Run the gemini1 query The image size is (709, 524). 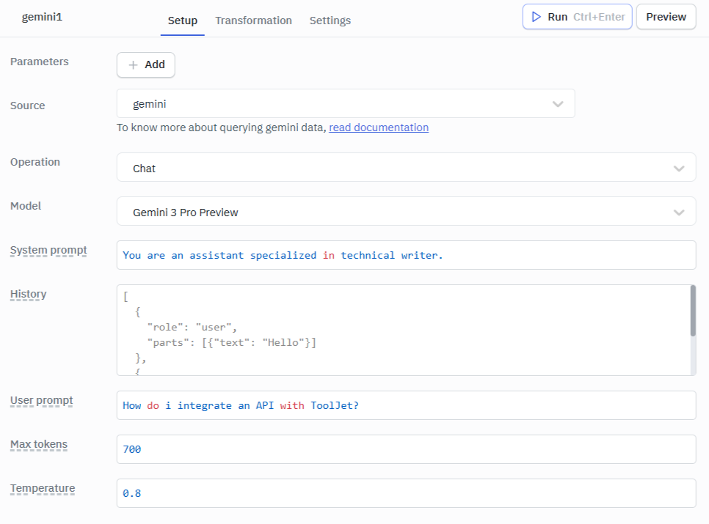coord(577,16)
